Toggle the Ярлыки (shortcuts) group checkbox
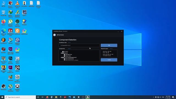Image resolution: width=176 pixels, height=99 pixels. [x=63, y=53]
